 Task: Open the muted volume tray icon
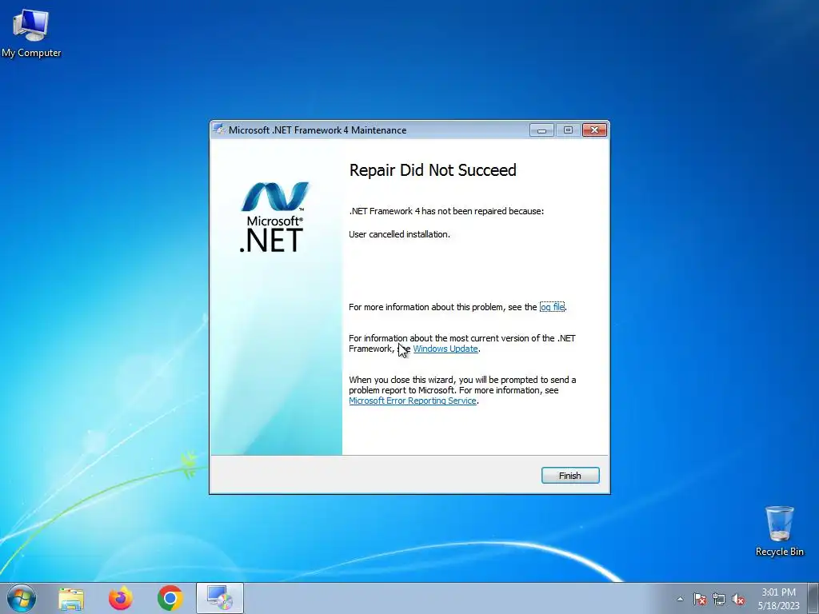tap(738, 599)
